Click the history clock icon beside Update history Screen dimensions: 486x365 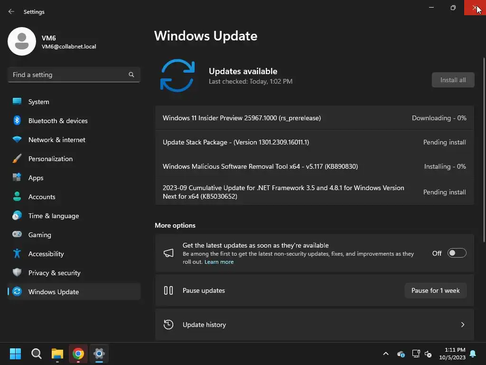168,325
